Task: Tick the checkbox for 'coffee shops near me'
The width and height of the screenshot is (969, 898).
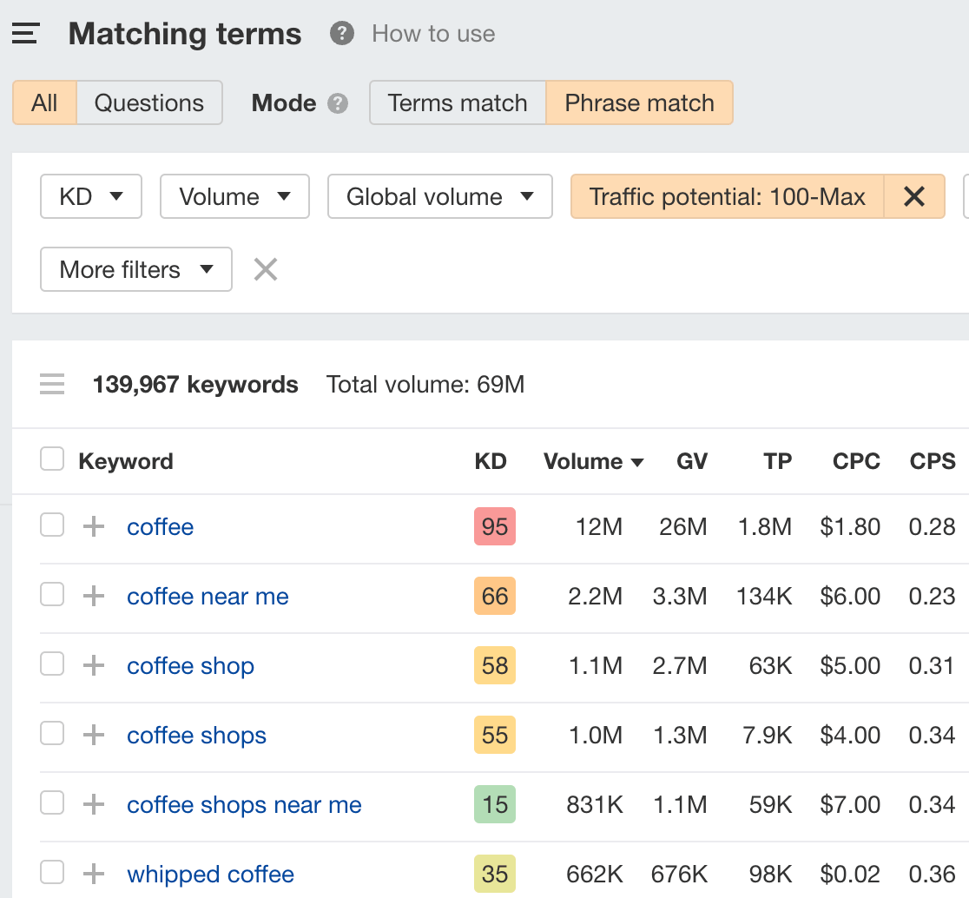Action: (52, 802)
